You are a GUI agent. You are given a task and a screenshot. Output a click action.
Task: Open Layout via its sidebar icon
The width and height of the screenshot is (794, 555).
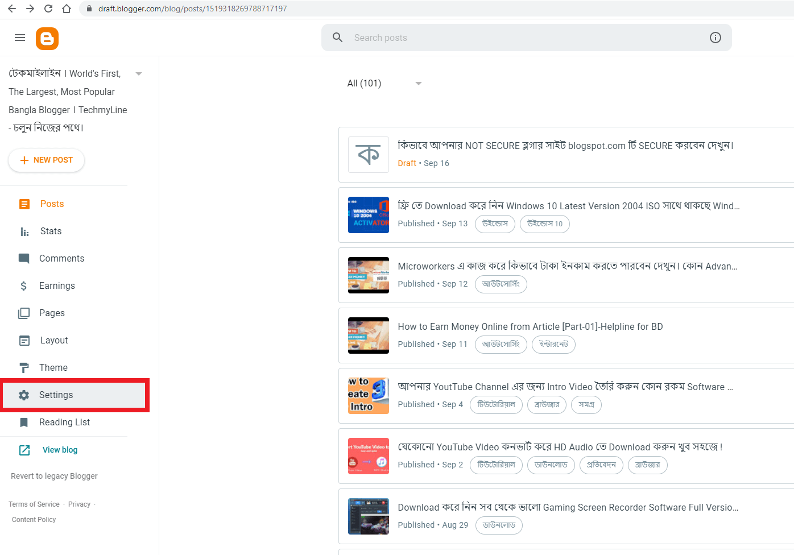tap(23, 340)
